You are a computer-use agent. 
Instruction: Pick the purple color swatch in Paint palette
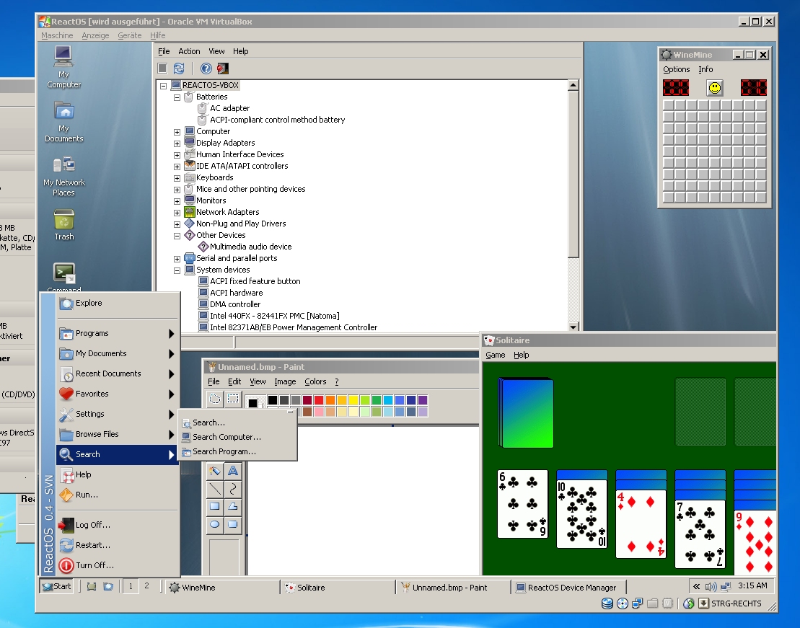pos(423,400)
